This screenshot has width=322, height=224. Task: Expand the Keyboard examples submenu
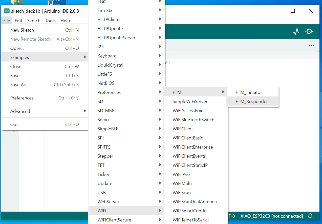click(x=126, y=56)
